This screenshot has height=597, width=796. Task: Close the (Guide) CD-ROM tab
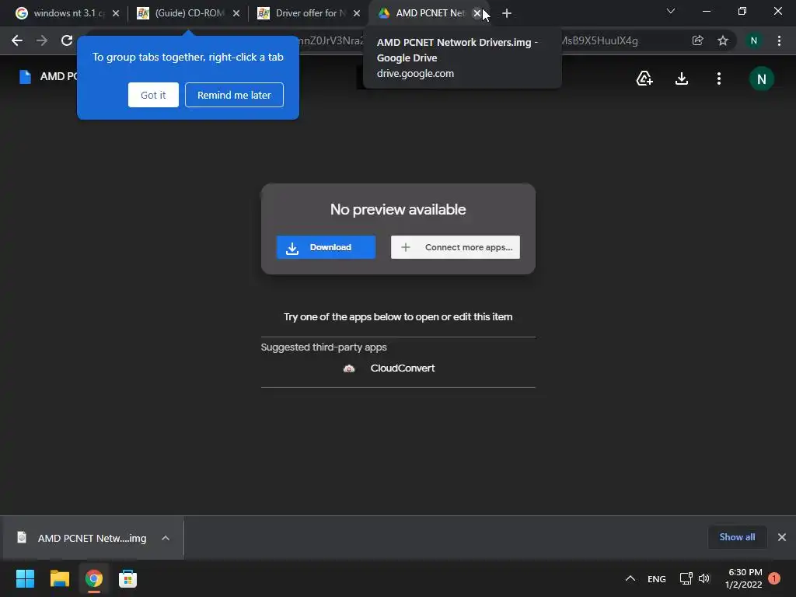click(236, 13)
